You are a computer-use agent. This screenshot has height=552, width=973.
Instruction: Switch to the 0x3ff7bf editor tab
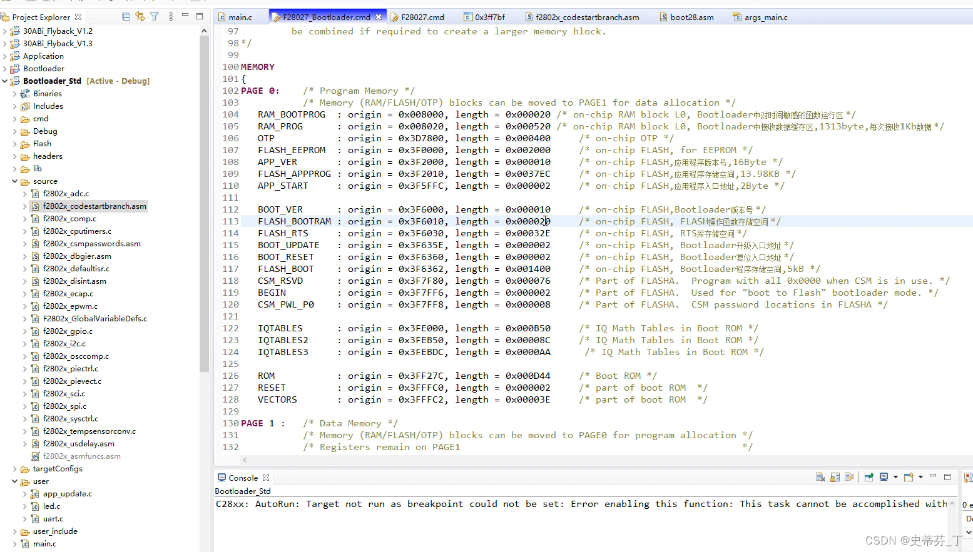pyautogui.click(x=484, y=17)
